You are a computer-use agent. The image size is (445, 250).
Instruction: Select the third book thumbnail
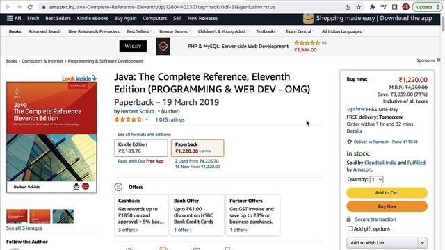[63, 216]
